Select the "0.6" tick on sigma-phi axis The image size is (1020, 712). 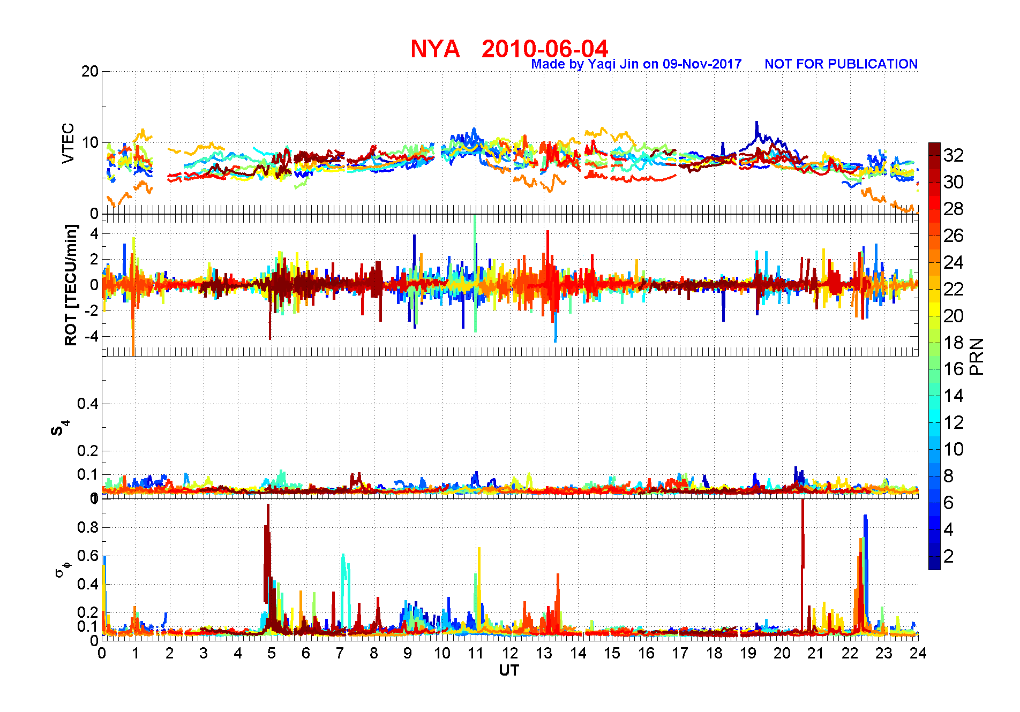tap(88, 556)
